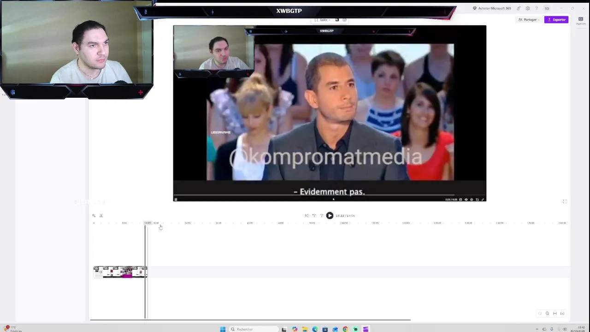Viewport: 590px width, 332px height.
Task: Click the feedback icon next to settings gear
Action: click(x=519, y=8)
